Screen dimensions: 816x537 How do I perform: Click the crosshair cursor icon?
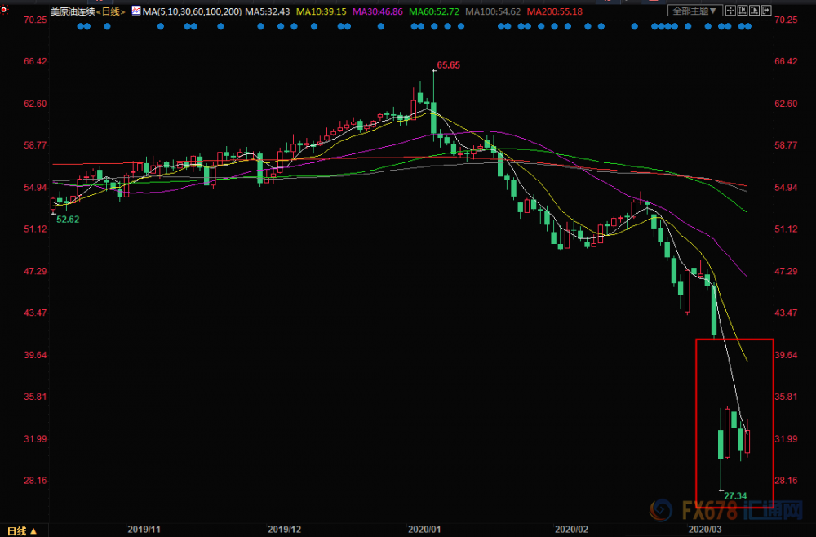coord(730,11)
